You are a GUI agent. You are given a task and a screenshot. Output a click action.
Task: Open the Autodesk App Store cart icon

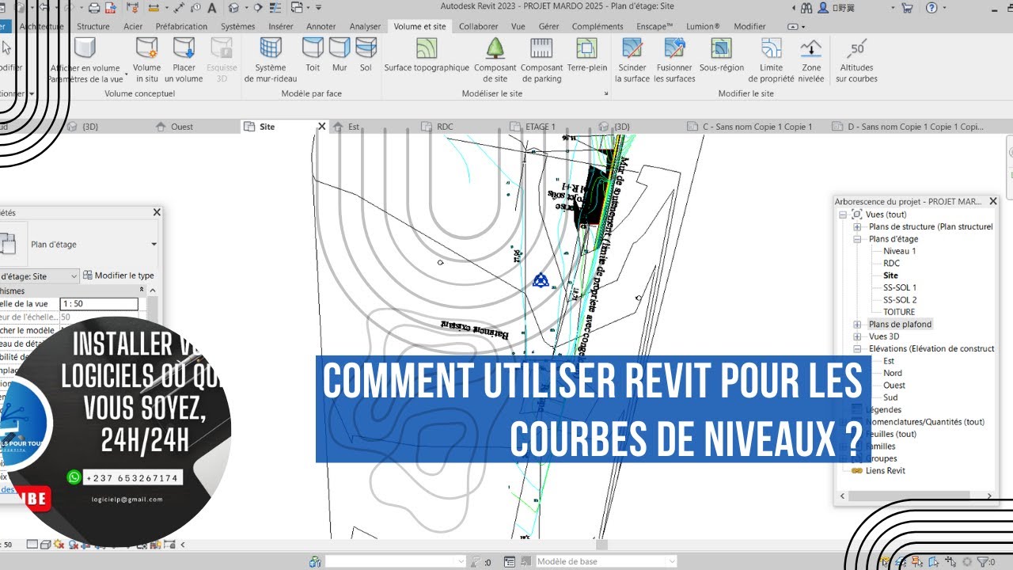point(907,8)
